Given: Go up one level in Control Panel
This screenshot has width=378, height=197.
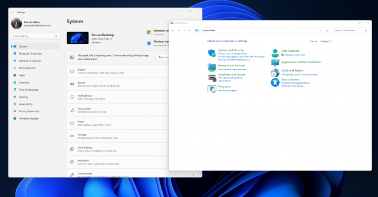Looking at the screenshot, I should click(x=190, y=31).
